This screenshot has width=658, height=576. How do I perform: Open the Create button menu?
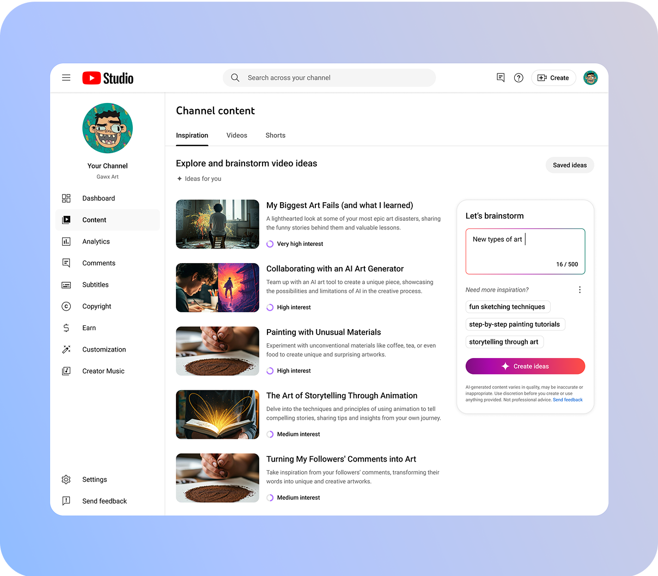point(553,78)
